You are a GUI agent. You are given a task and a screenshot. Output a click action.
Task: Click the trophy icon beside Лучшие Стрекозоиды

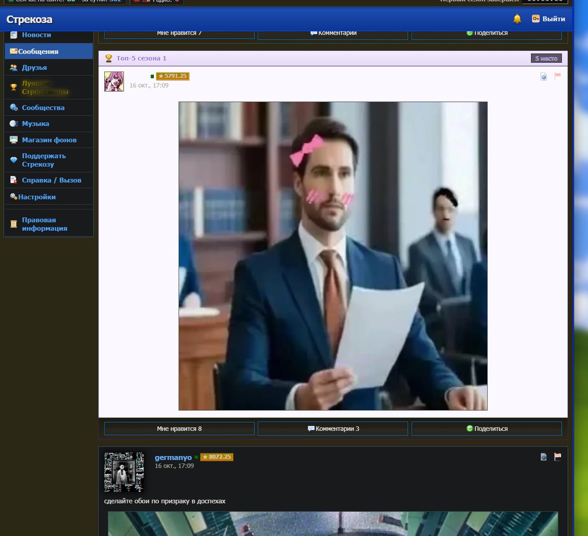coord(14,87)
